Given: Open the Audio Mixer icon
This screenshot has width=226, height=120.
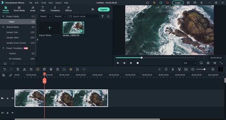Looking at the screenshot, I should [x=179, y=69].
